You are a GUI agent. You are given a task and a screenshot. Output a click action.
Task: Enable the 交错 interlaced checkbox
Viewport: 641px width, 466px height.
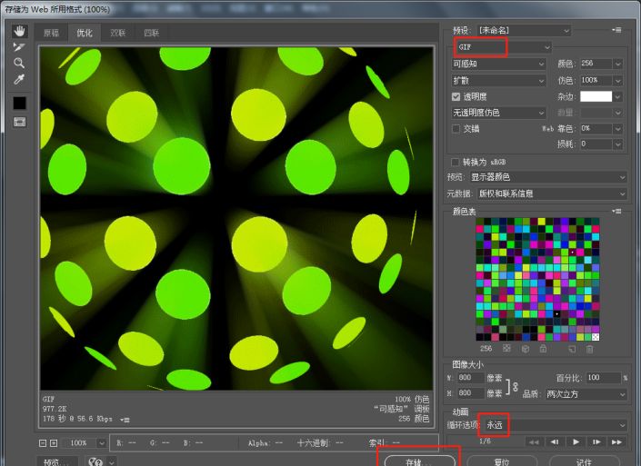coord(456,129)
